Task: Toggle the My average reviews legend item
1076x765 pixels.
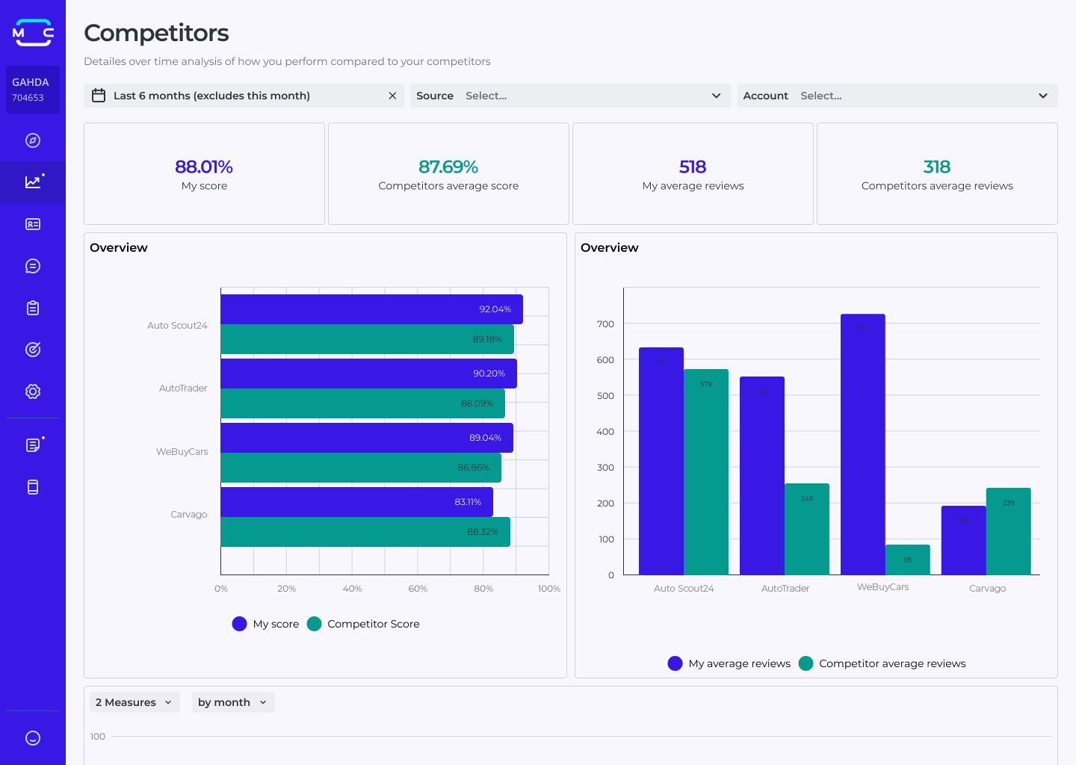Action: coord(729,663)
